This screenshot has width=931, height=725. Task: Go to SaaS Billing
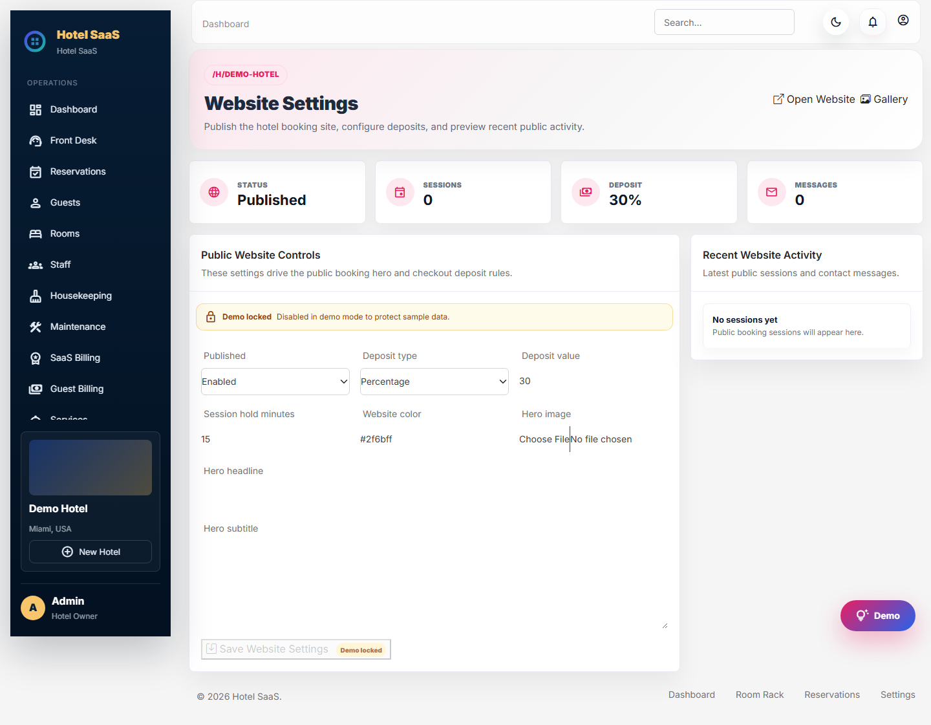pyautogui.click(x=91, y=358)
